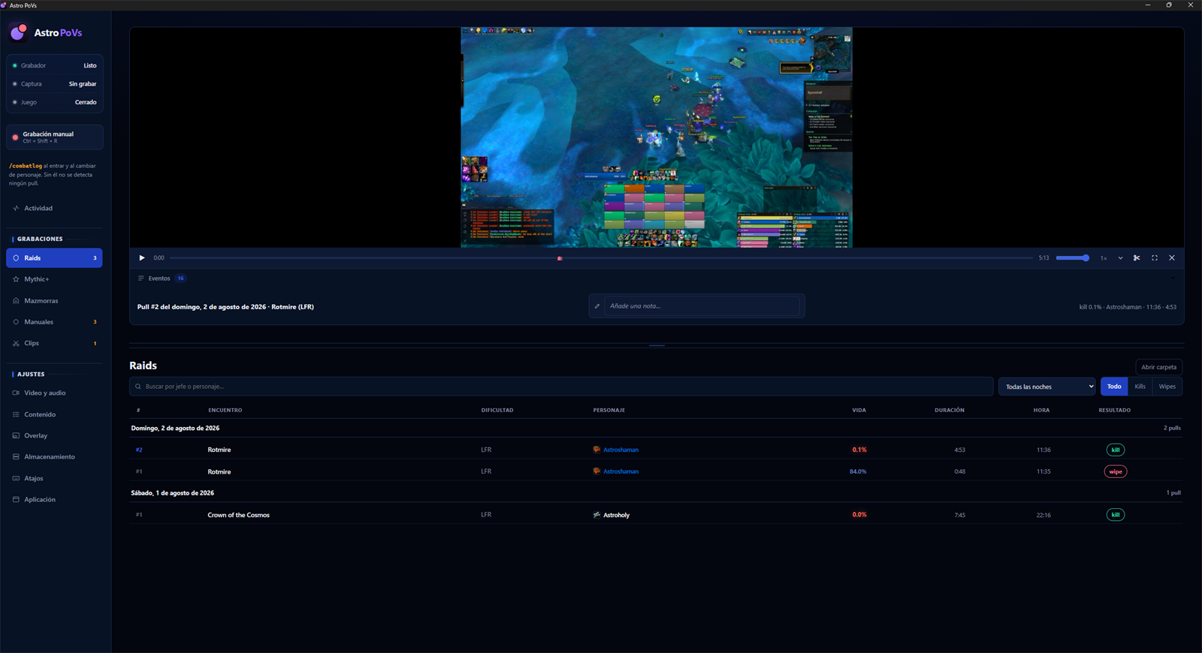1202x653 pixels.
Task: Open the Clips section
Action: click(55, 343)
